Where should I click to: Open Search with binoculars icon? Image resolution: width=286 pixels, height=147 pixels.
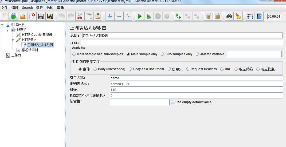tap(229, 16)
